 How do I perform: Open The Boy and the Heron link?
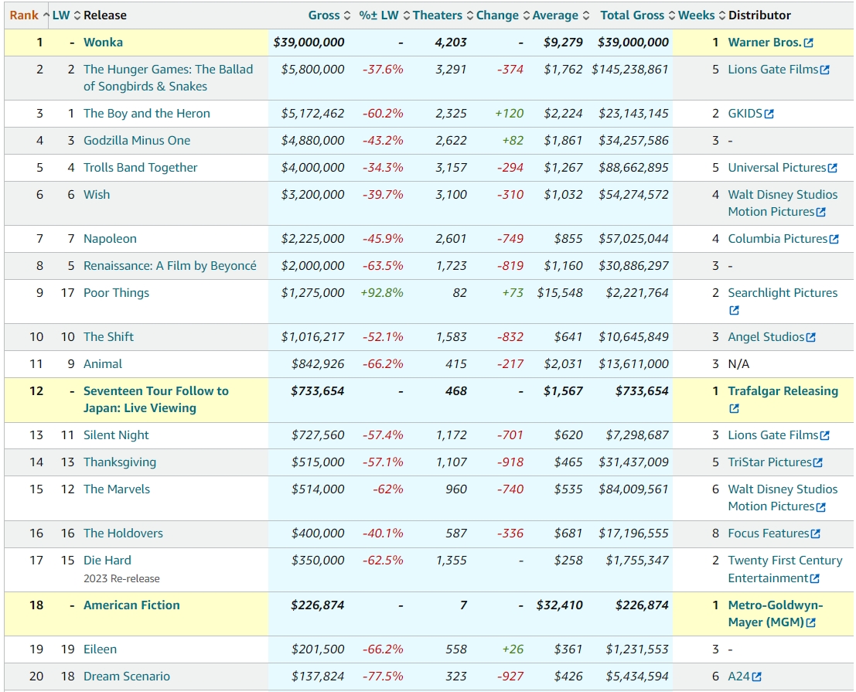[x=147, y=114]
